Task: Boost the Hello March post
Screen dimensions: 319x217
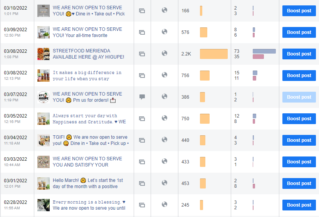Action: tap(299, 183)
